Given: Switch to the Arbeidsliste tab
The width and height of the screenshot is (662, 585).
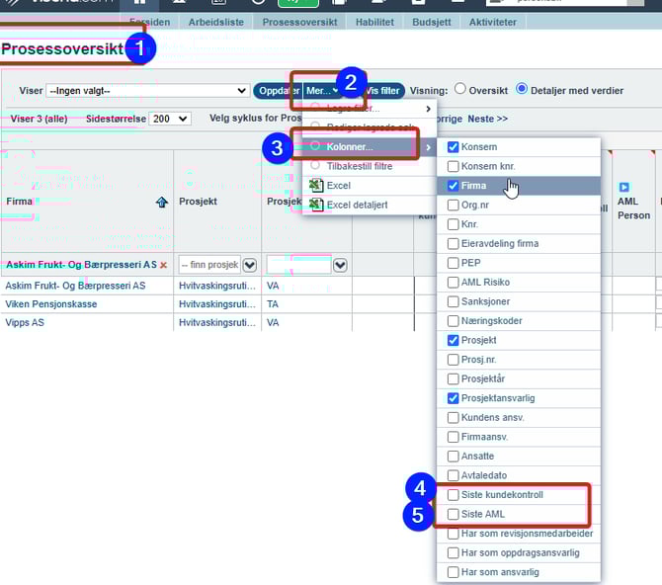Looking at the screenshot, I should click(x=217, y=22).
